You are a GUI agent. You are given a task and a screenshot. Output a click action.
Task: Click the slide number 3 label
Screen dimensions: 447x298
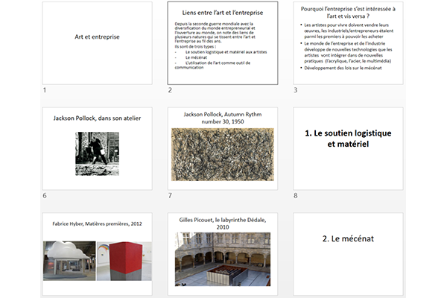(295, 90)
